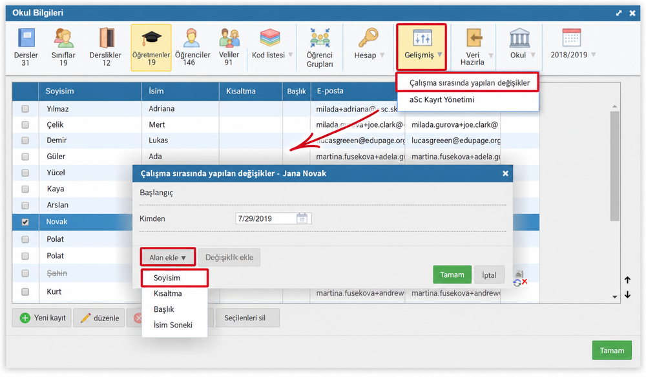This screenshot has height=377, width=646.
Task: Open the Hesap dropdown arrow
Action: coord(382,55)
